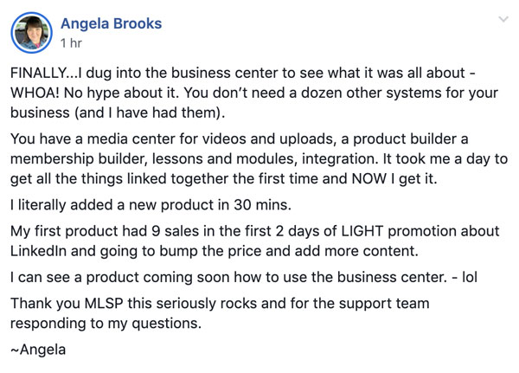
Task: Open Angela Brooks' profile picture
Action: tap(31, 33)
